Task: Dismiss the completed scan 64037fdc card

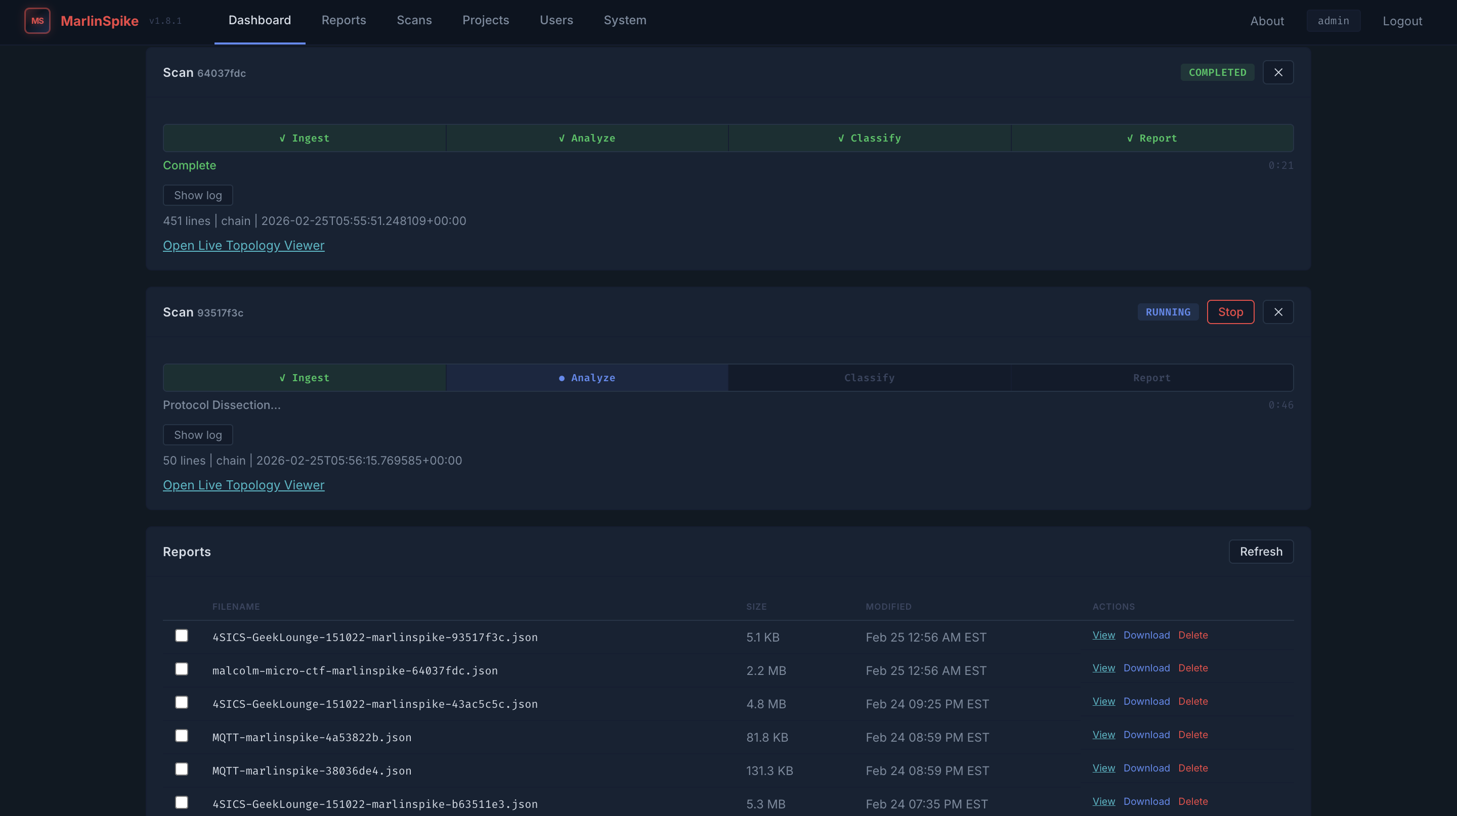Action: click(1278, 72)
